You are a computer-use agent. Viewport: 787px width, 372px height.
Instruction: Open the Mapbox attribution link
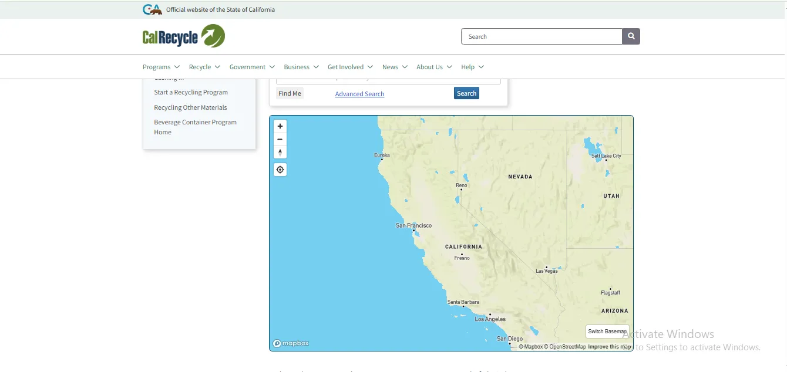pos(531,347)
